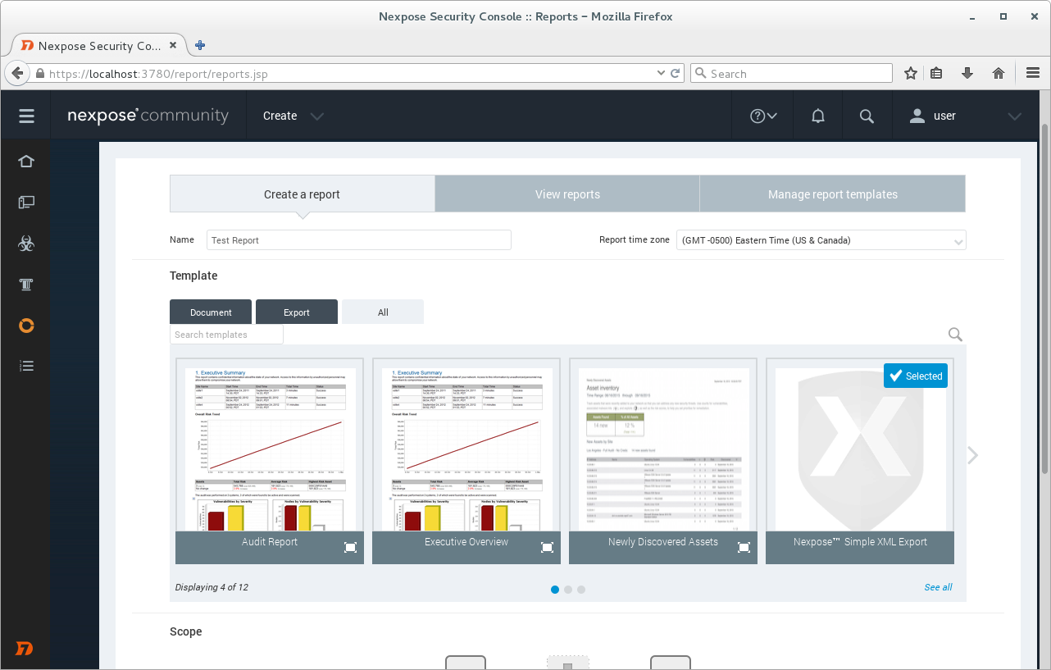The height and width of the screenshot is (670, 1051).
Task: Open the notifications bell
Action: [817, 116]
